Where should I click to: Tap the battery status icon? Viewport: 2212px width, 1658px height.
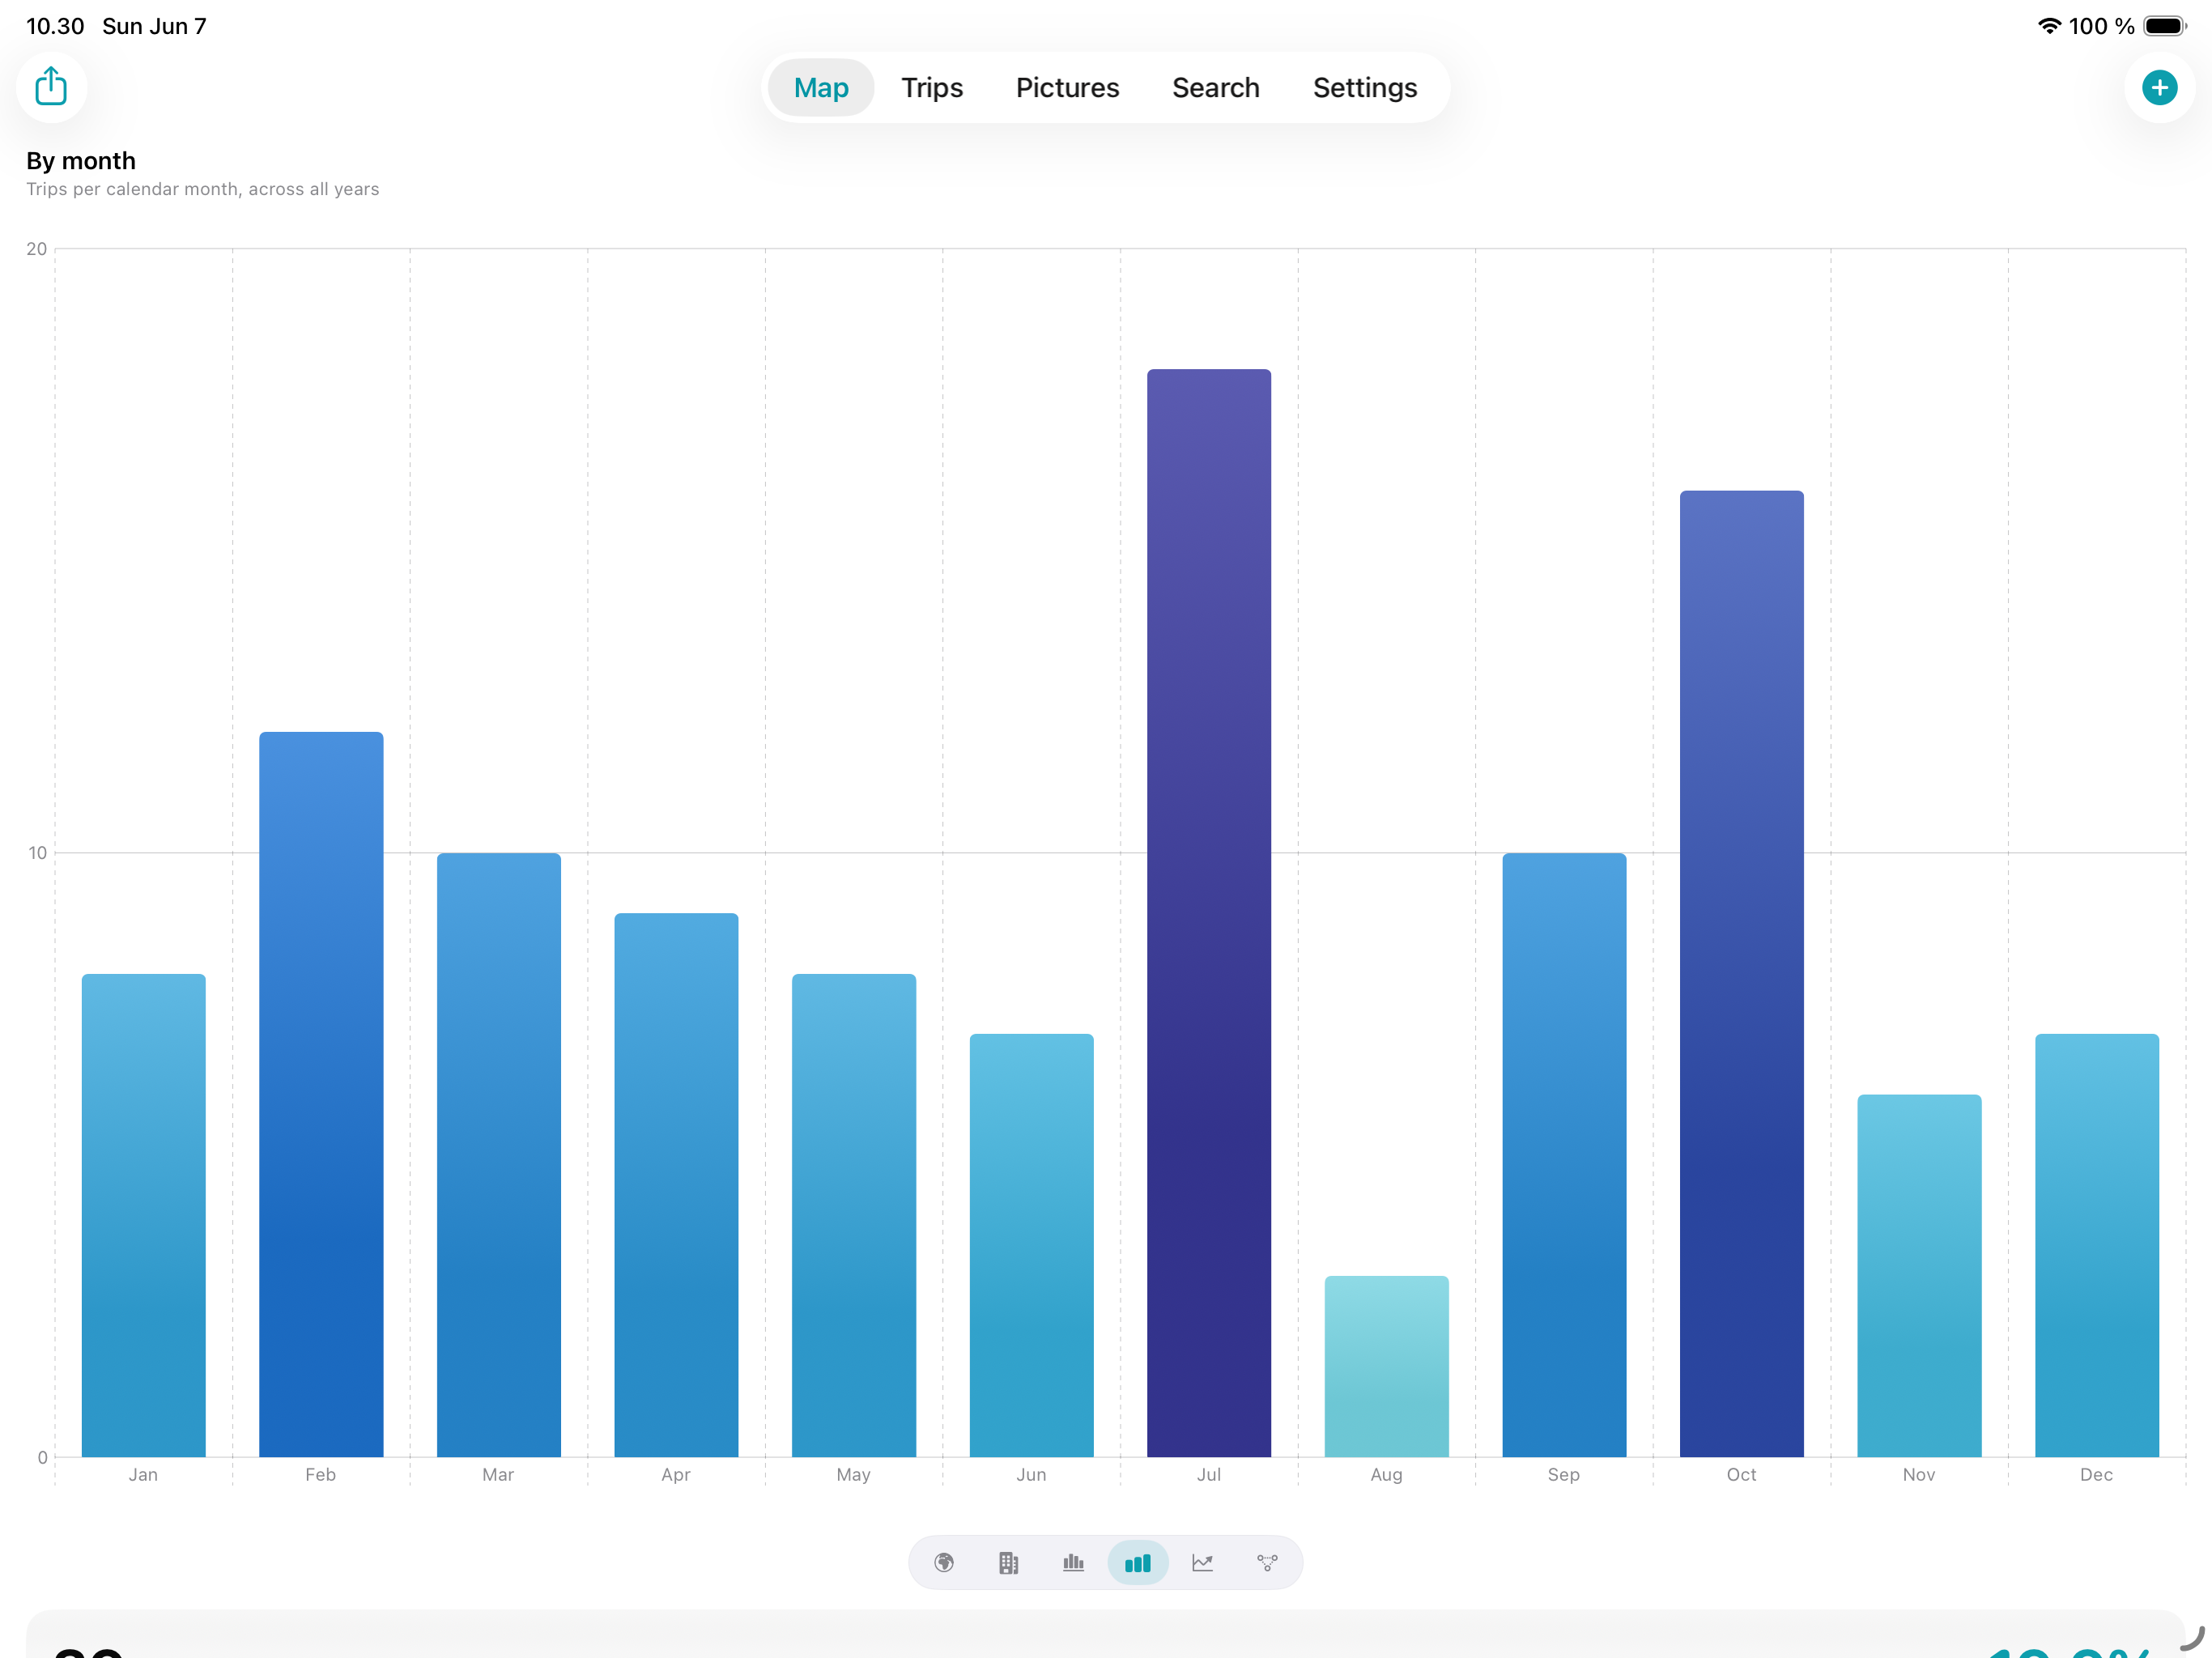click(2165, 26)
